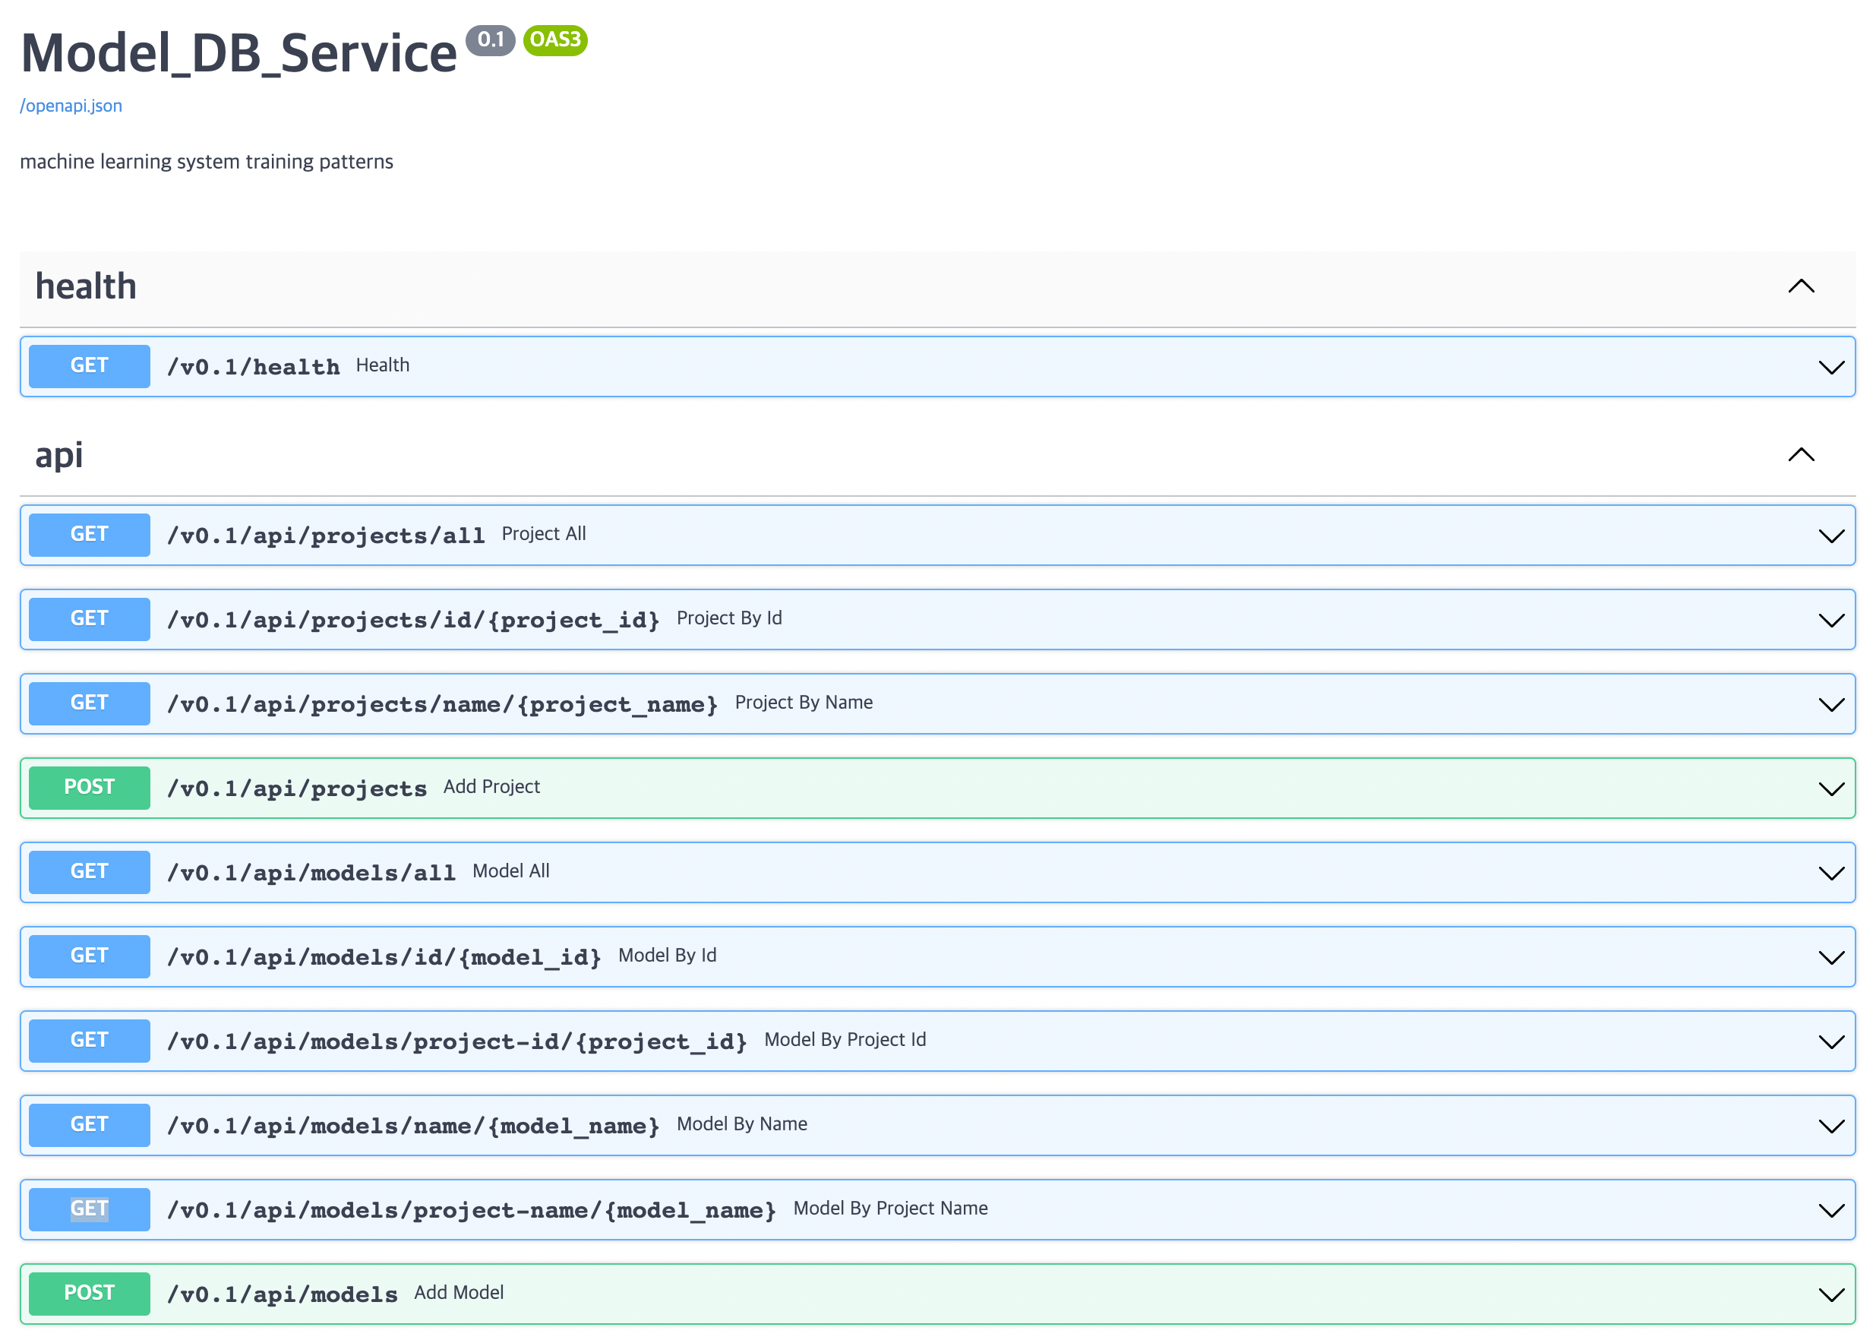1876x1343 pixels.
Task: Expand Model By Project Name chevron
Action: click(1830, 1211)
